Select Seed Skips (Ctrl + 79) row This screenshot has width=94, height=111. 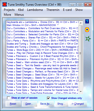(43, 75)
